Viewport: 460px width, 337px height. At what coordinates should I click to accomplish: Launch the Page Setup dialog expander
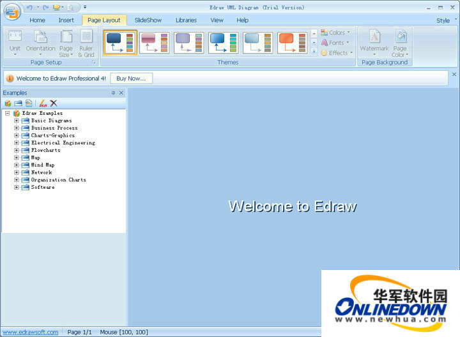pos(94,63)
